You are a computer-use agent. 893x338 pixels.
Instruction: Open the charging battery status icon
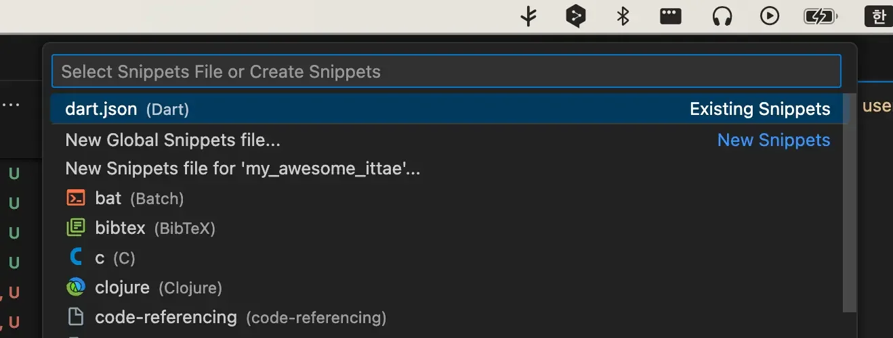tap(821, 16)
